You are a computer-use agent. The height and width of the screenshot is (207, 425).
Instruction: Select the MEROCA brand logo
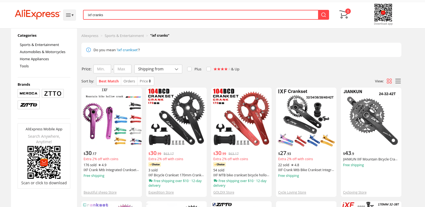coord(29,93)
